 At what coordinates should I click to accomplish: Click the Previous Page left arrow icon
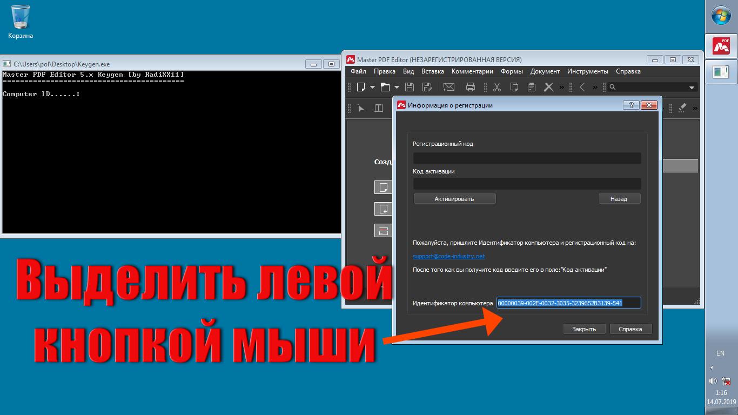tap(582, 87)
